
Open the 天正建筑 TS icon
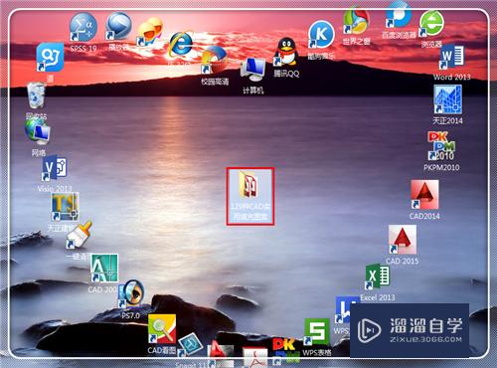[x=65, y=207]
